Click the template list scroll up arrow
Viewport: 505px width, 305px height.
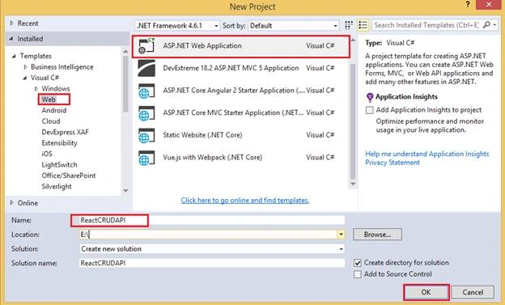[x=353, y=40]
